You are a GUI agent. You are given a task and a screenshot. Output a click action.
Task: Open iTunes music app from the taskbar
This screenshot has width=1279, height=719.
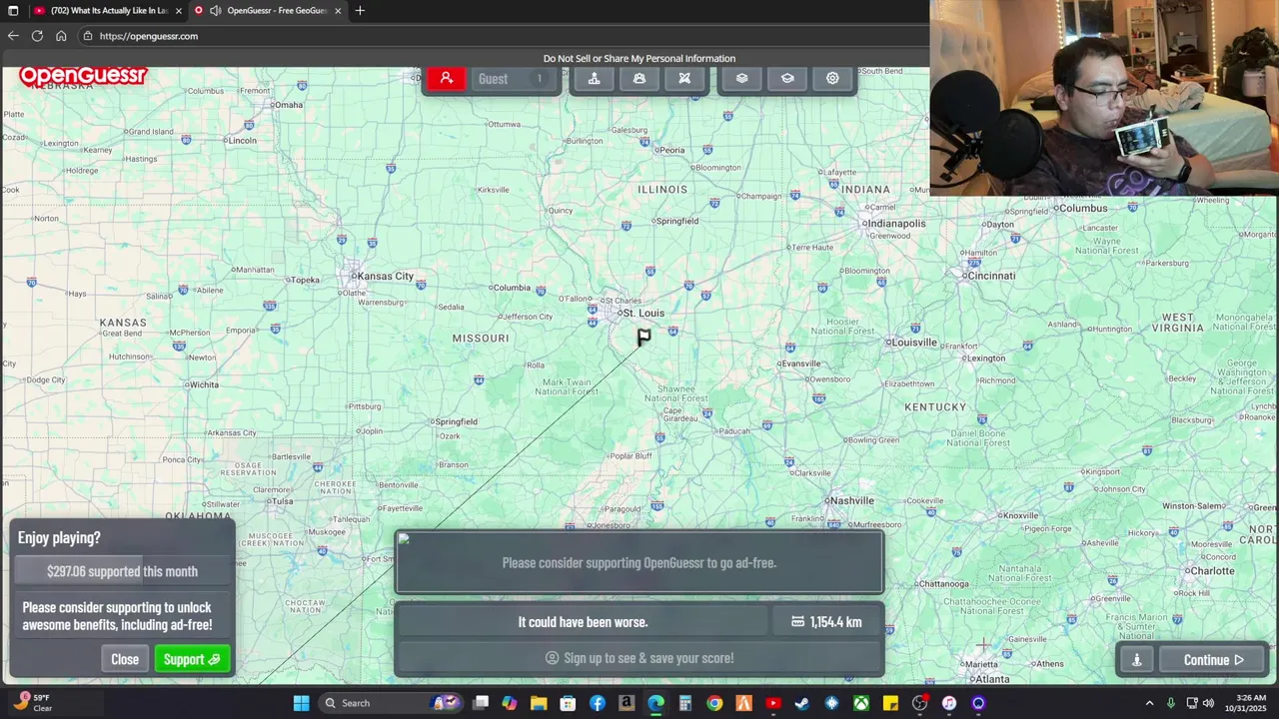coord(949,703)
